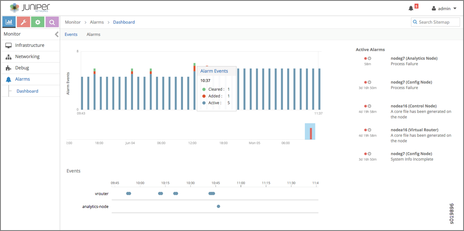Click the analytics-node event dot
This screenshot has width=464, height=231.
coord(219,206)
